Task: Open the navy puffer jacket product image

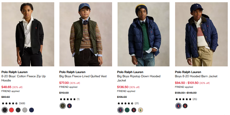Action: [144, 34]
